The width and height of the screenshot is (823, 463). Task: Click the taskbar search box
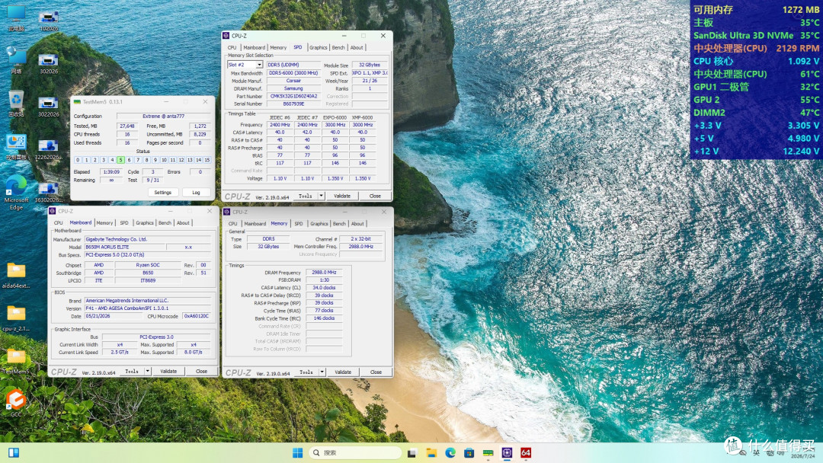355,452
